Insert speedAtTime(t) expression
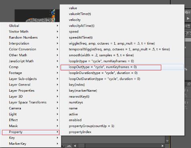This screenshot has height=148, width=191. [122, 37]
